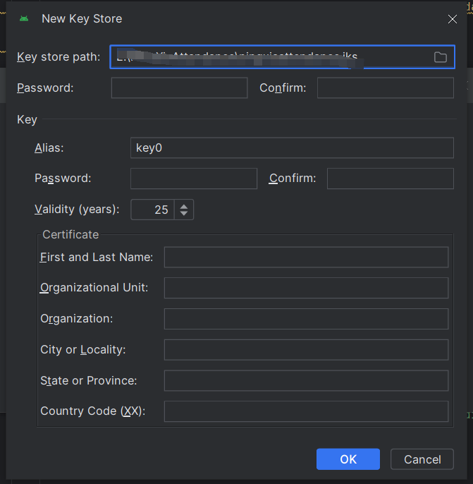Cancel the New Key Store dialog
Viewport: 473px width, 484px height.
[x=422, y=459]
